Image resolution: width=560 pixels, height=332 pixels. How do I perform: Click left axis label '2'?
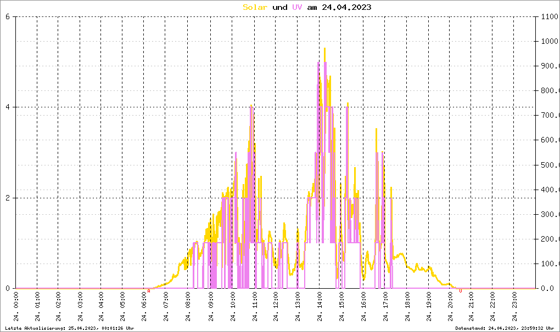click(8, 198)
